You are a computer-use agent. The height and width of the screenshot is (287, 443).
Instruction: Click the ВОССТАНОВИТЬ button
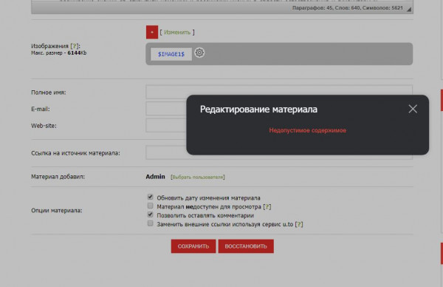(246, 246)
